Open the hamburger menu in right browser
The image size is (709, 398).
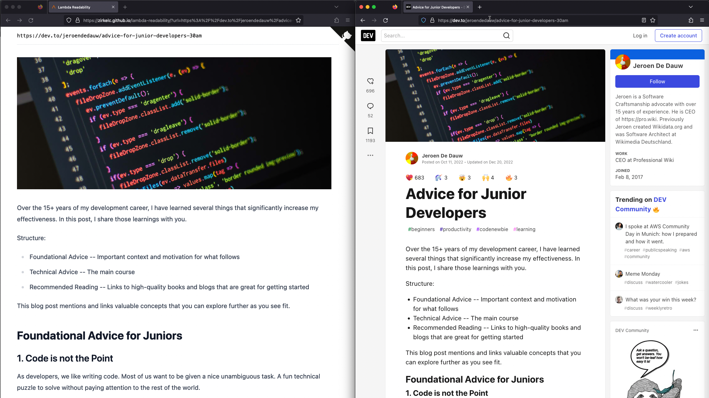coord(702,20)
